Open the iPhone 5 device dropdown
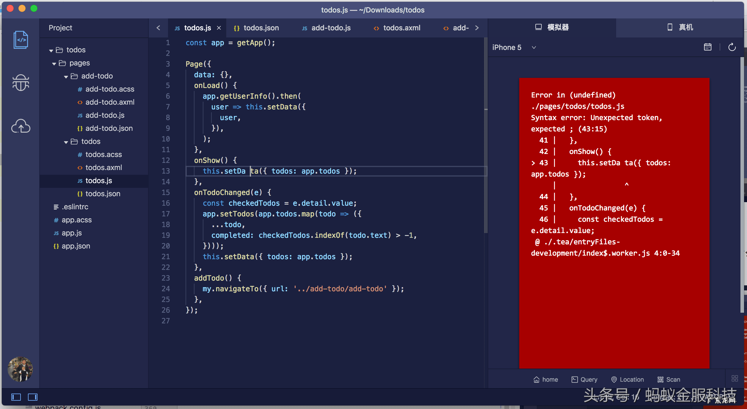 click(x=534, y=48)
